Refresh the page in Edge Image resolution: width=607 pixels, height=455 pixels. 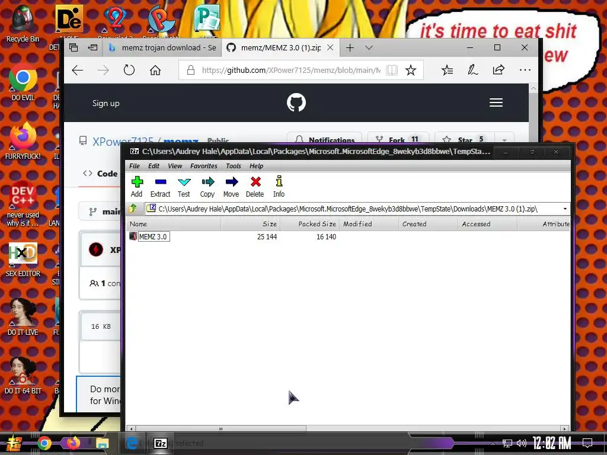point(129,70)
